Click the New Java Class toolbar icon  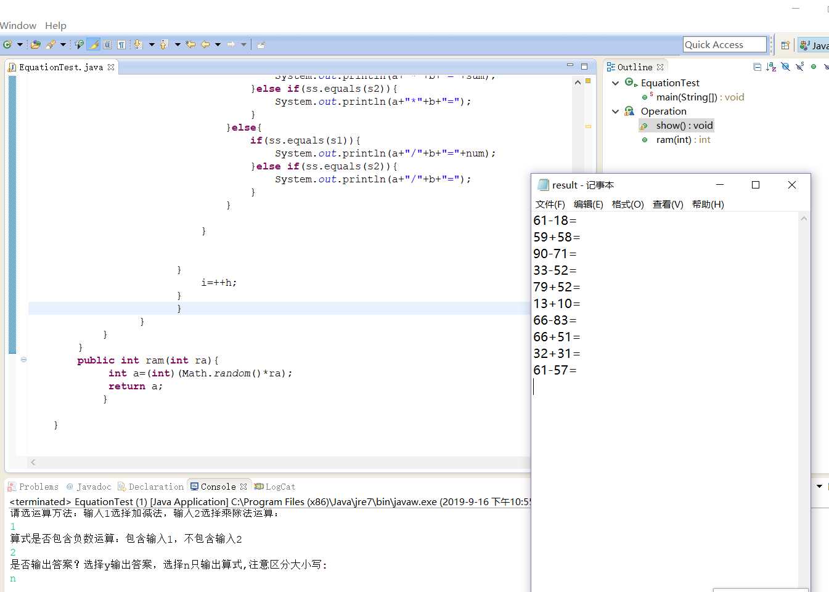[x=7, y=44]
